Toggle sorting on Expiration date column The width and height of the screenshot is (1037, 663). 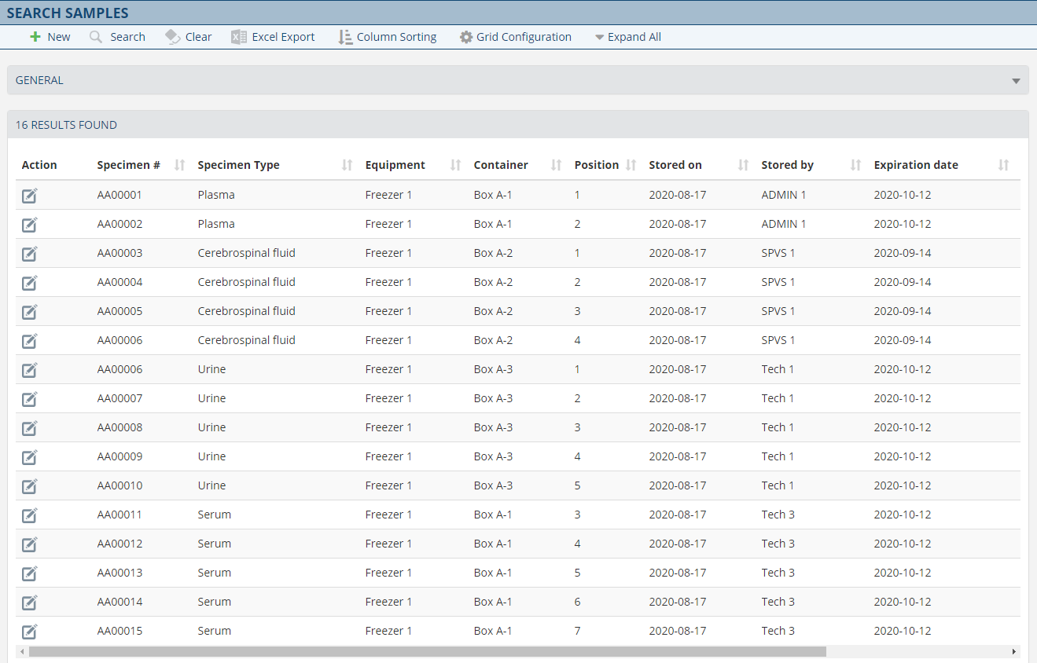coord(1003,165)
